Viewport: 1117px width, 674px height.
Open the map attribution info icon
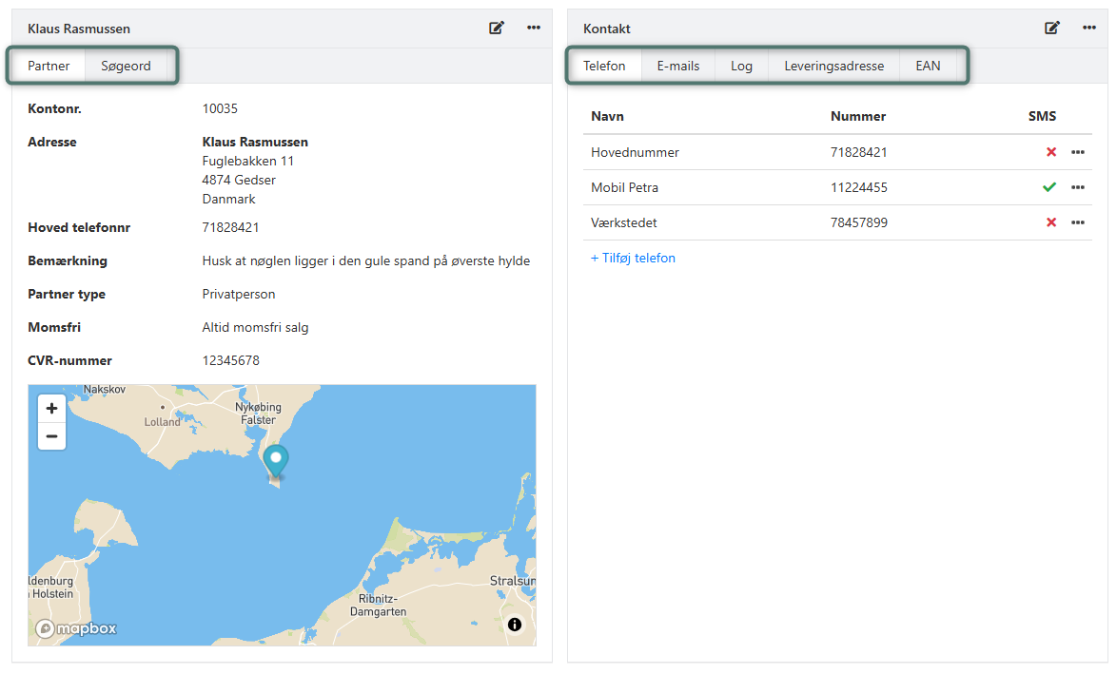coord(515,625)
